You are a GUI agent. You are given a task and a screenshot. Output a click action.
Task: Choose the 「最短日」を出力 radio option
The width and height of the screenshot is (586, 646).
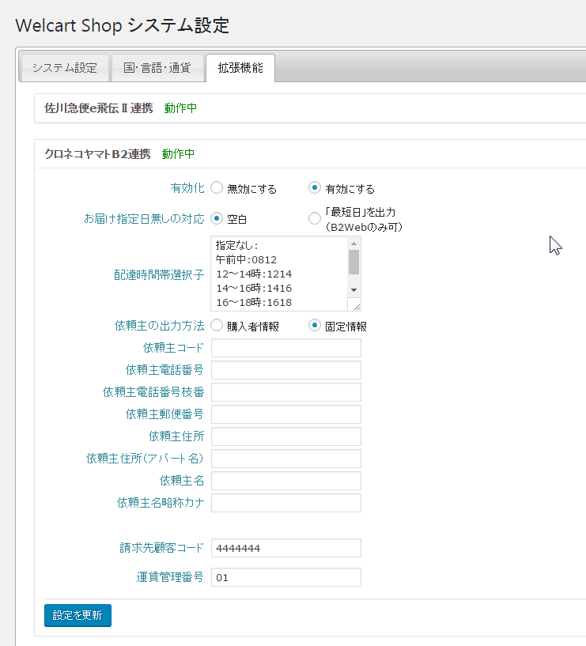point(315,218)
